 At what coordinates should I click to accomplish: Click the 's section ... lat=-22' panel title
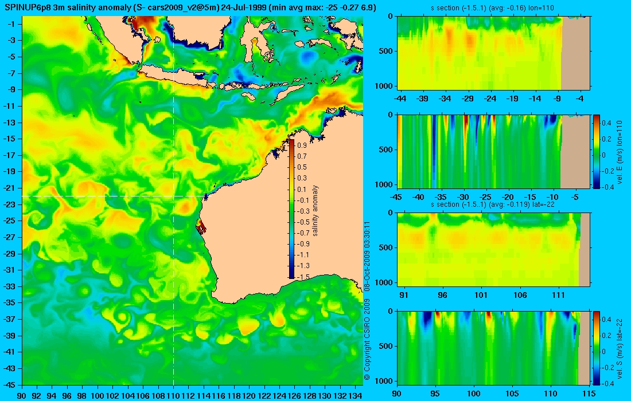(493, 205)
